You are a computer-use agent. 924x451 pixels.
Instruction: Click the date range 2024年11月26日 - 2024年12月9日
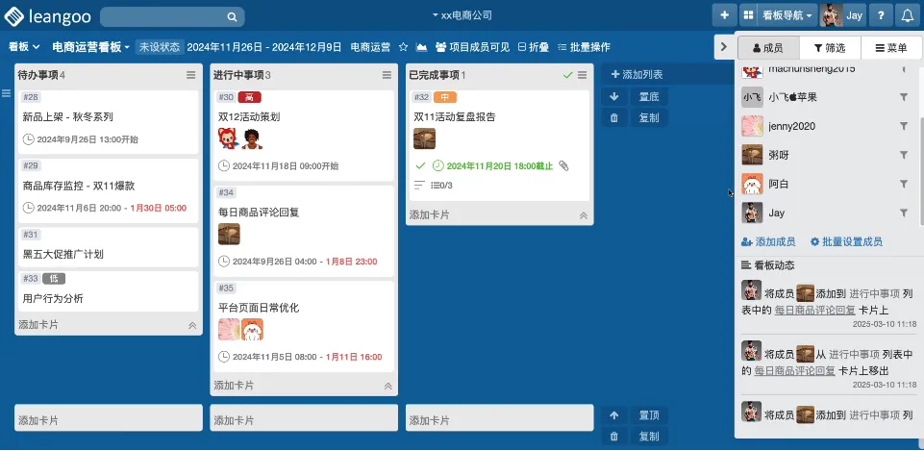(264, 47)
